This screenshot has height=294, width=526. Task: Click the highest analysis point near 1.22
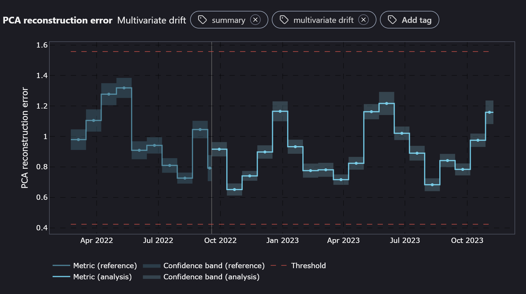[386, 103]
